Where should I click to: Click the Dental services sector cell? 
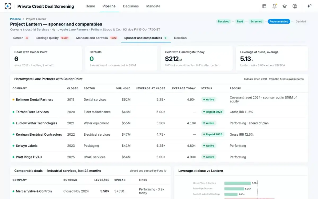[95, 99]
